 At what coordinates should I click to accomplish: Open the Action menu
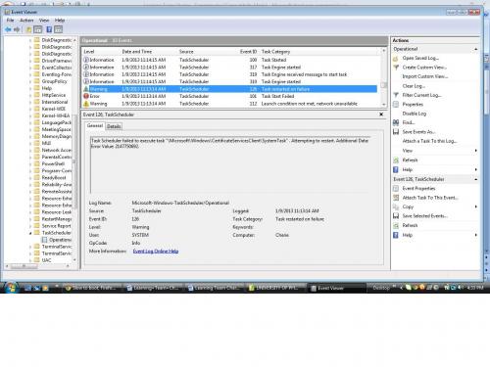(x=26, y=21)
